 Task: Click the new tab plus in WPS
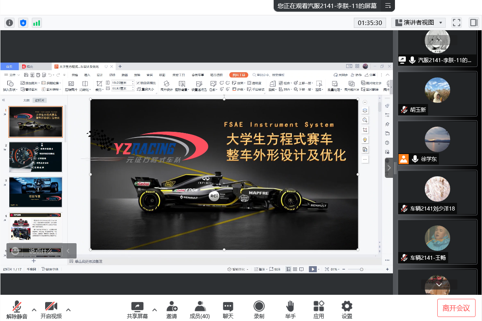120,67
